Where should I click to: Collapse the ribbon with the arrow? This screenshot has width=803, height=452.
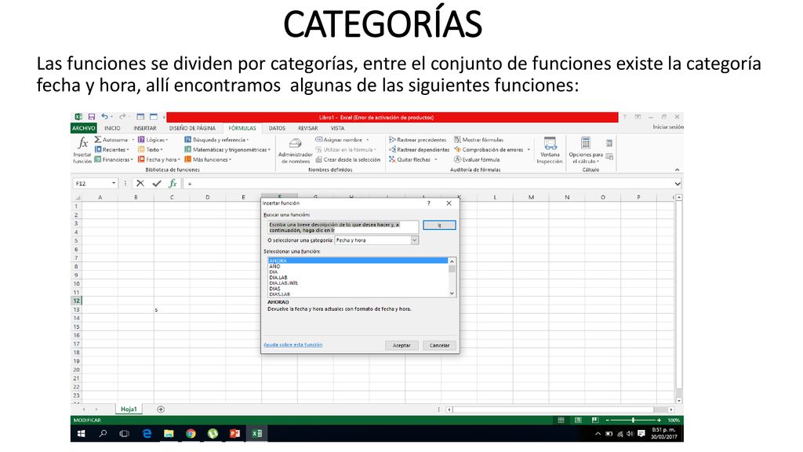[677, 169]
